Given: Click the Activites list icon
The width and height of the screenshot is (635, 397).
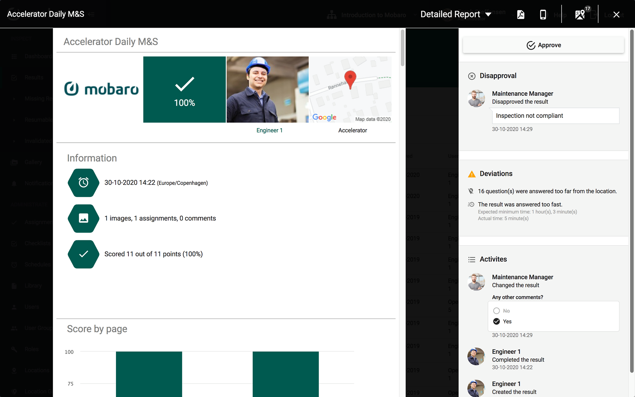Looking at the screenshot, I should tap(472, 260).
